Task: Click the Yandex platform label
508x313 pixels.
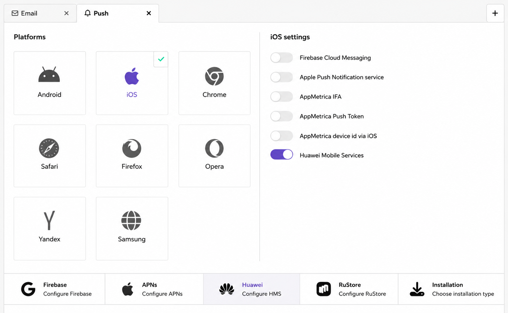Action: click(49, 239)
